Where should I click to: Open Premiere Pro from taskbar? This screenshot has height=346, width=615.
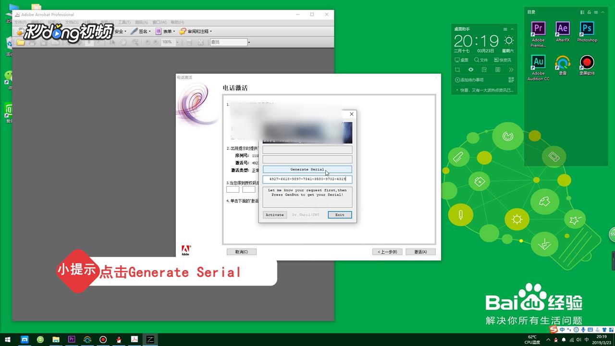[72, 340]
